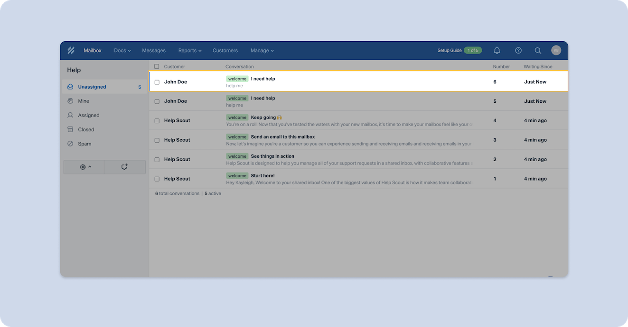This screenshot has height=327, width=628.
Task: Click the Assigned folder person icon
Action: [70, 115]
